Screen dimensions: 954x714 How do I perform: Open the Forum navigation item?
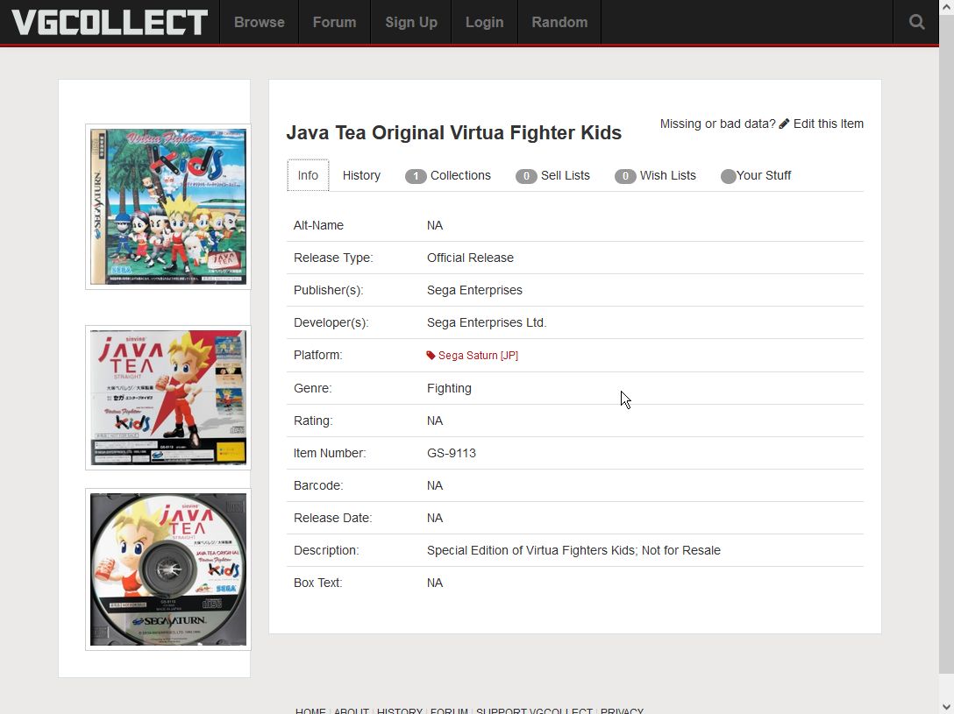coord(334,22)
